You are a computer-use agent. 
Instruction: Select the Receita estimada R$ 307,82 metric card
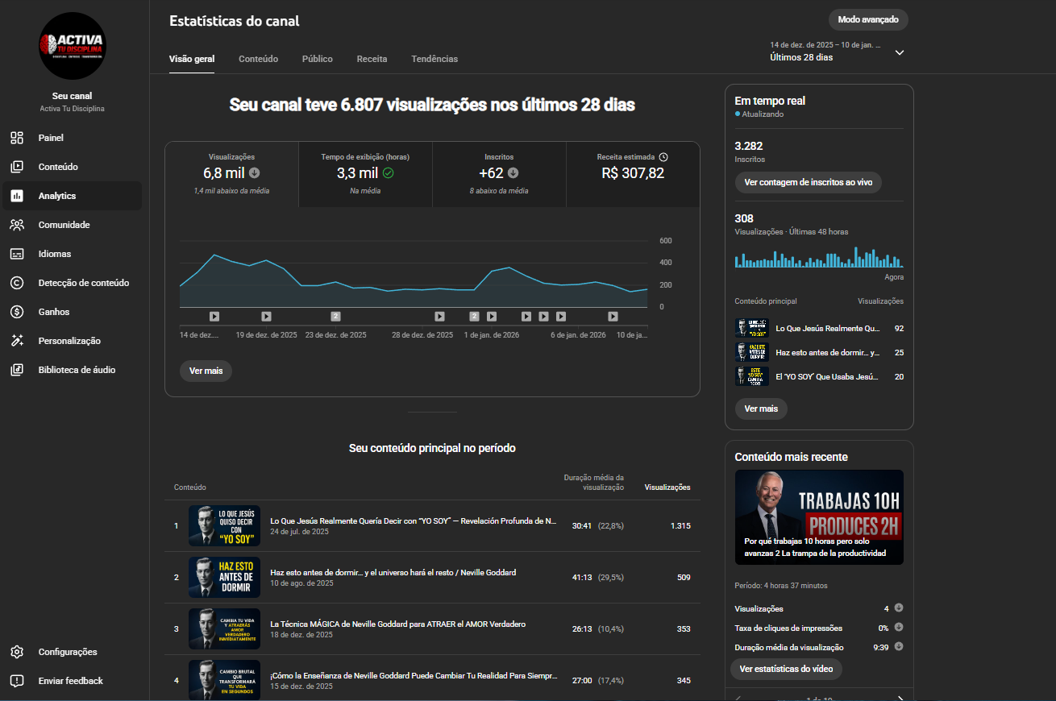(x=633, y=175)
